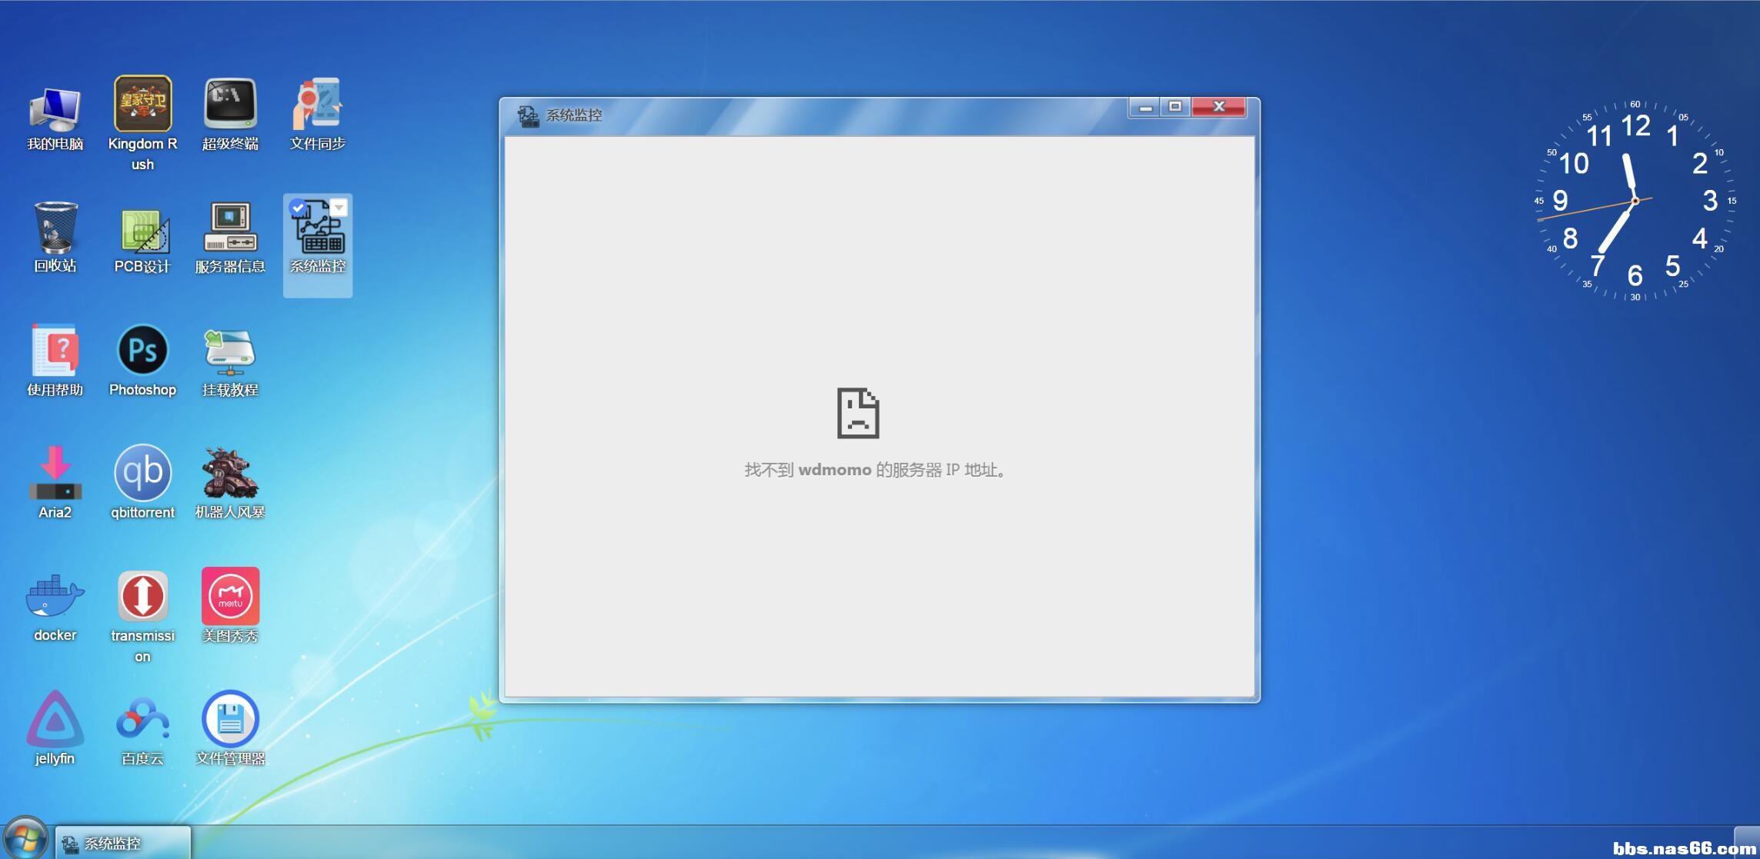Open the 服务器信息 server info icon
The width and height of the screenshot is (1760, 859).
(229, 227)
